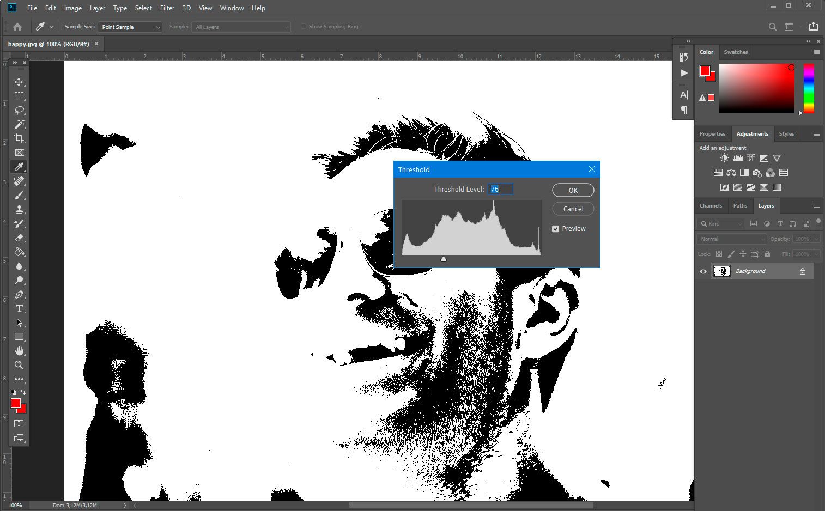Select the Horizontal Type tool
The height and width of the screenshot is (511, 825).
pyautogui.click(x=19, y=308)
